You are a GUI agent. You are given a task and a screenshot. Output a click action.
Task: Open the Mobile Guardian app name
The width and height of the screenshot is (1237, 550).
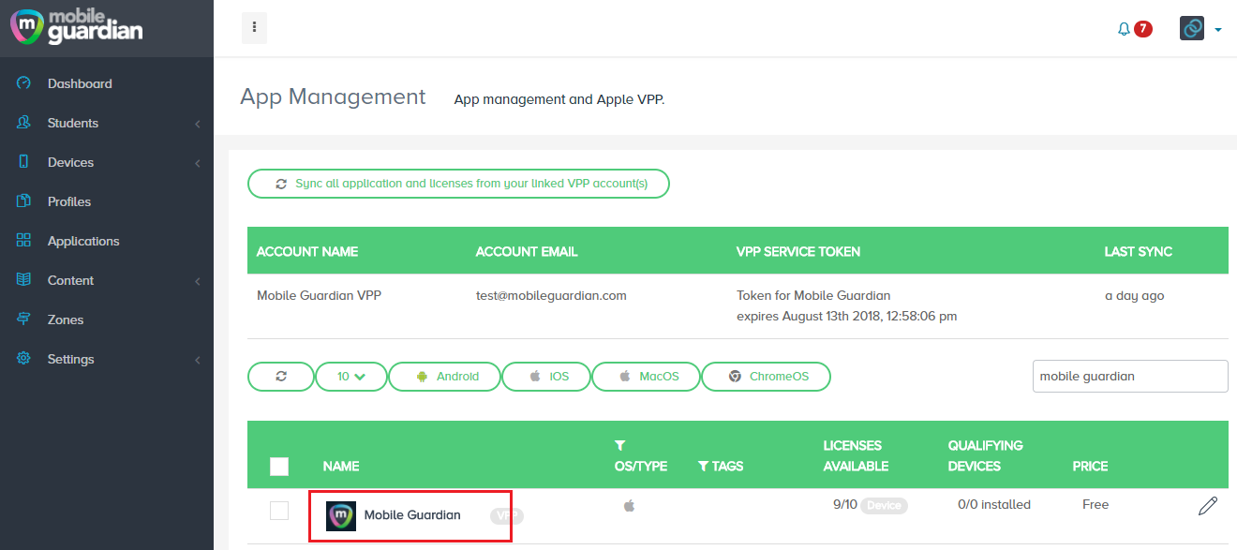coord(412,515)
